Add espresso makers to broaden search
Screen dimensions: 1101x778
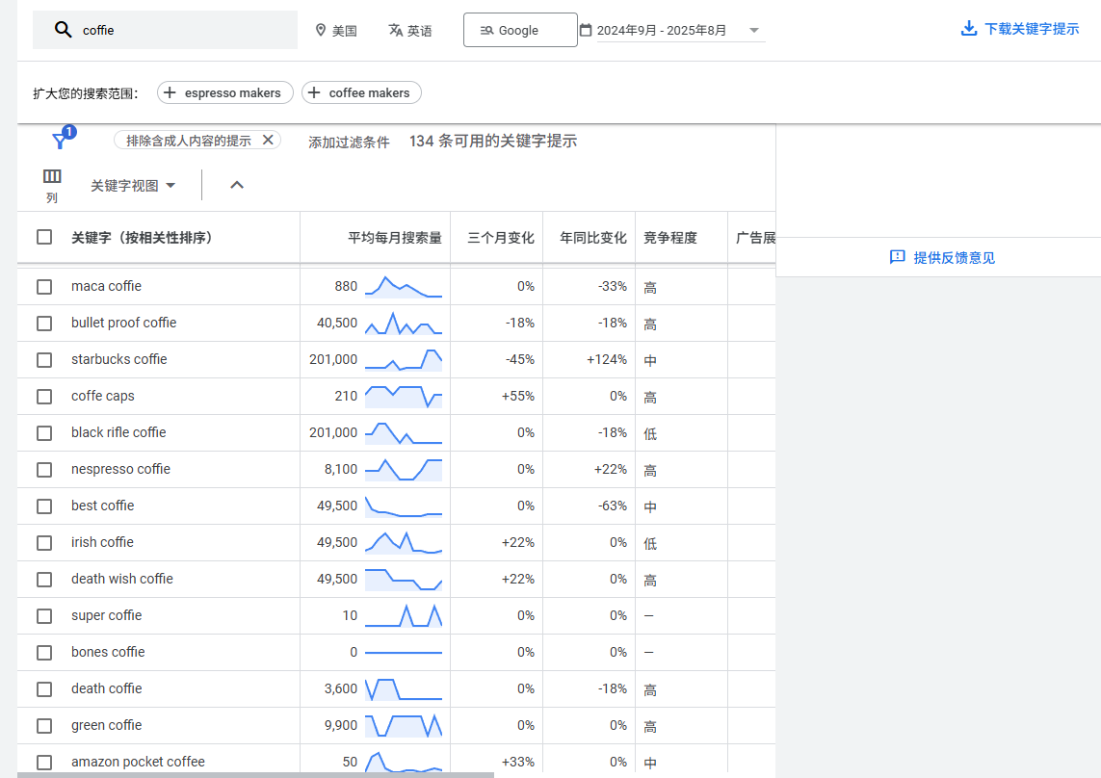point(224,93)
